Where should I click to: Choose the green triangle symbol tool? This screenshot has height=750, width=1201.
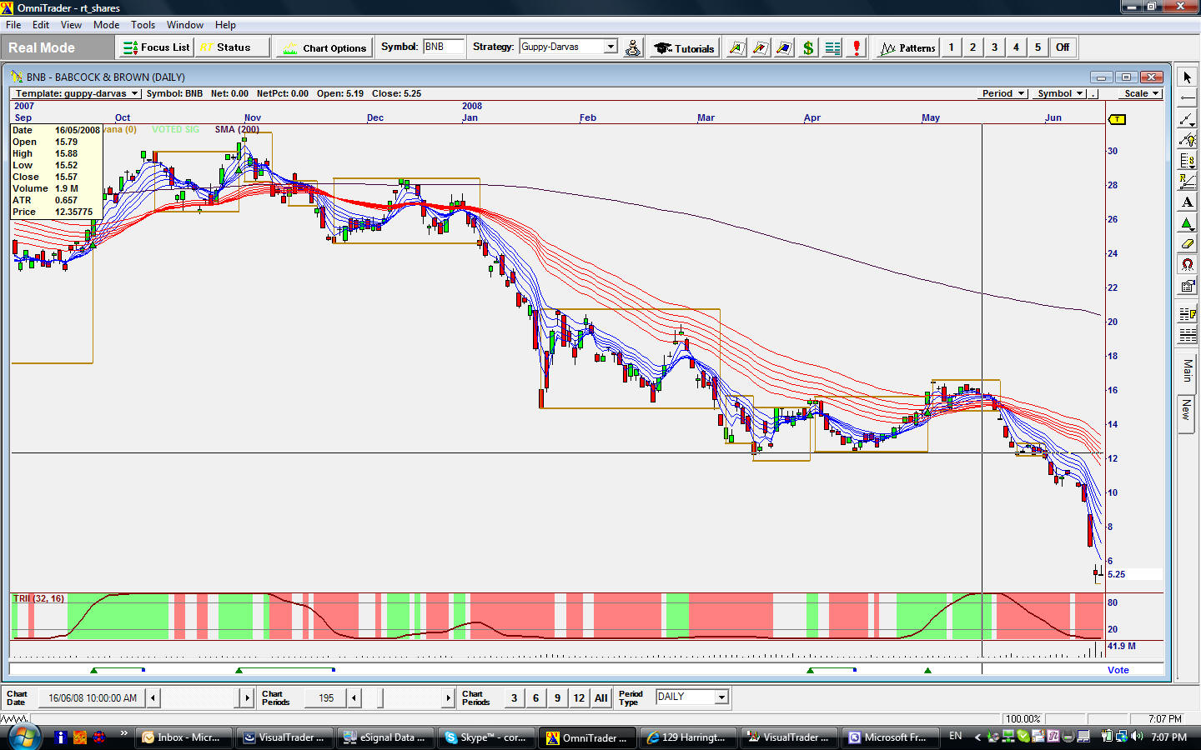(1187, 223)
